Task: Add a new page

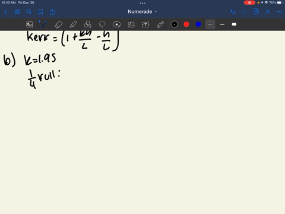Action: (x=256, y=12)
